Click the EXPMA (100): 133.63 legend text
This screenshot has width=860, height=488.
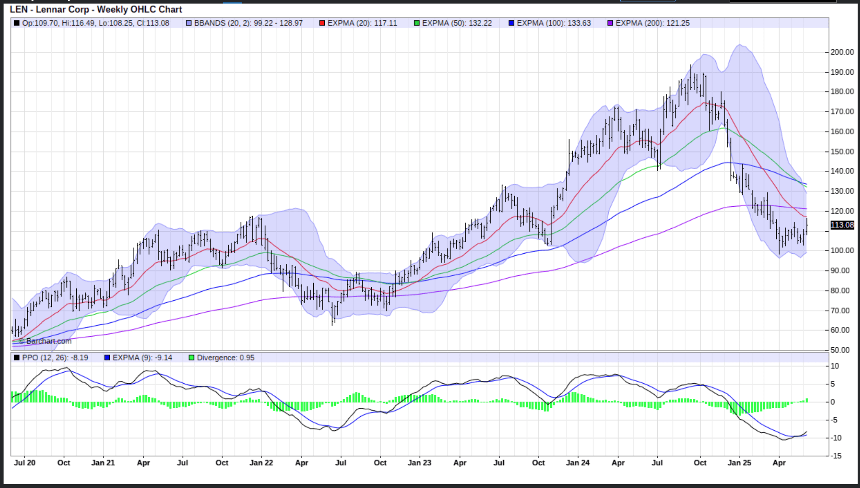554,23
